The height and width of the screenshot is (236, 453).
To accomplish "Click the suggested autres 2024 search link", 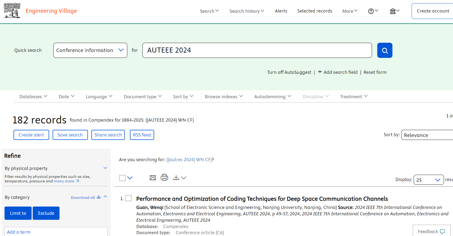I will (189, 160).
